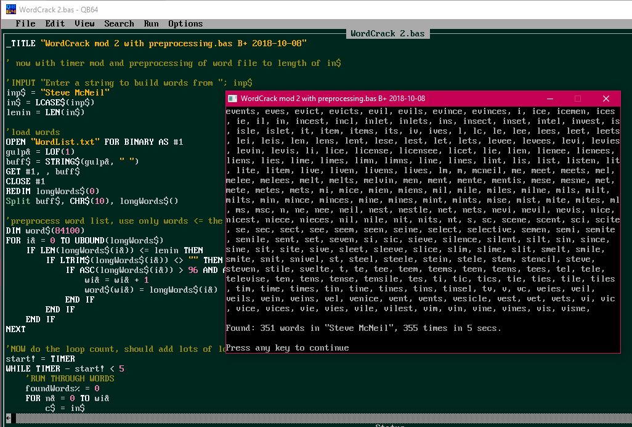
Task: Click the WordCrack 2.bas file title tab
Action: (387, 34)
